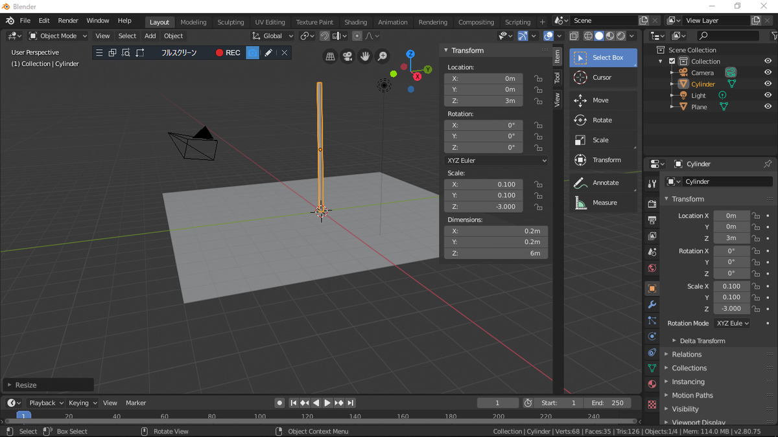The image size is (778, 437).
Task: Hide the Light via eye icon
Action: [x=768, y=96]
